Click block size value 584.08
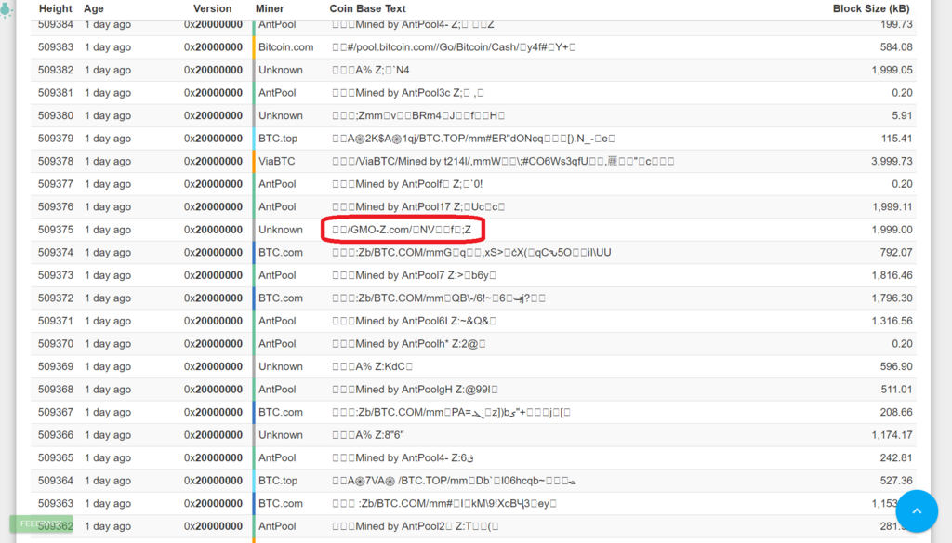Image resolution: width=952 pixels, height=543 pixels. coord(896,46)
